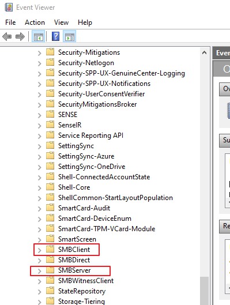Expand the Security-Mitigations tree node

click(x=39, y=53)
